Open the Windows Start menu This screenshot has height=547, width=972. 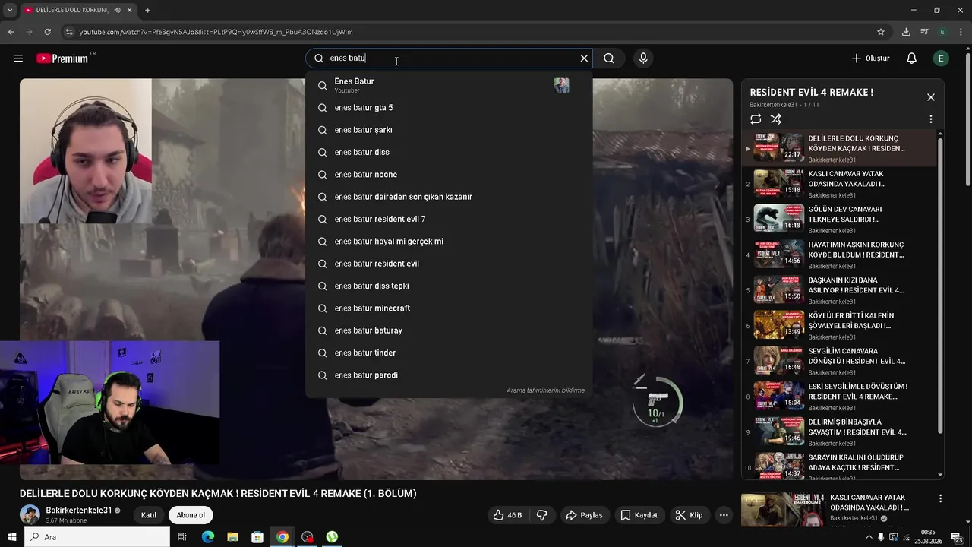pos(12,537)
